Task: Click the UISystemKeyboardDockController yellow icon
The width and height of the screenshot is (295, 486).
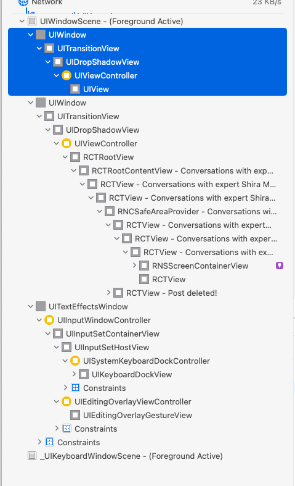Action: [75, 361]
